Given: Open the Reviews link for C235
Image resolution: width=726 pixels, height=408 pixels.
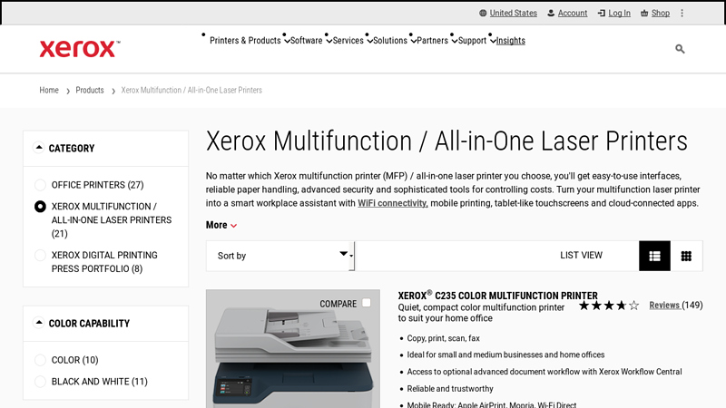Looking at the screenshot, I should tap(664, 306).
